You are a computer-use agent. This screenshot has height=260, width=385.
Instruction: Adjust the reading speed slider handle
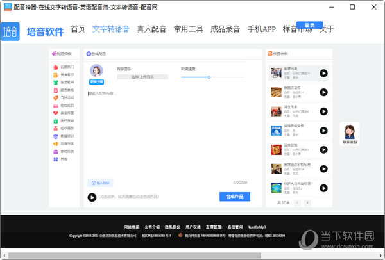tap(209, 77)
